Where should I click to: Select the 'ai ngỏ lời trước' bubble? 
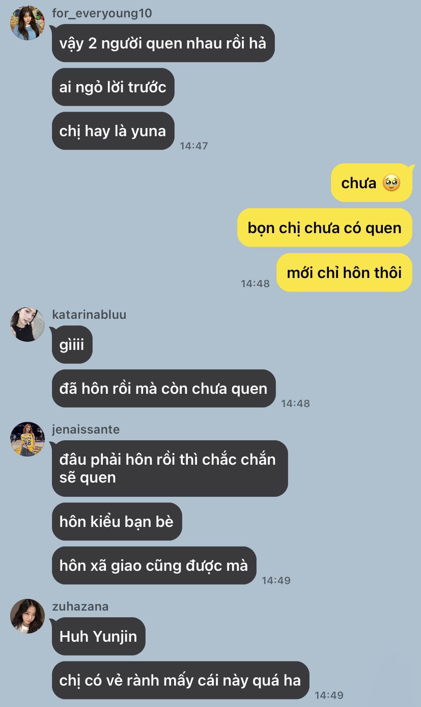(113, 87)
